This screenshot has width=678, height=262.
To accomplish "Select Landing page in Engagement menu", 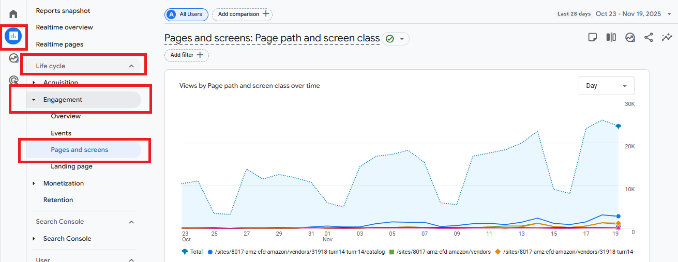I will pos(71,166).
